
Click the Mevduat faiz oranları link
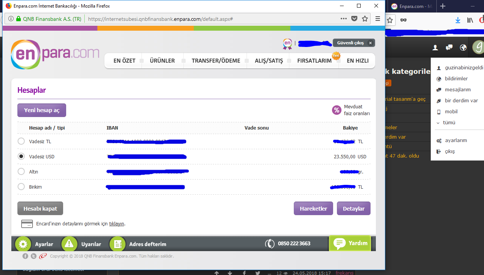point(357,110)
